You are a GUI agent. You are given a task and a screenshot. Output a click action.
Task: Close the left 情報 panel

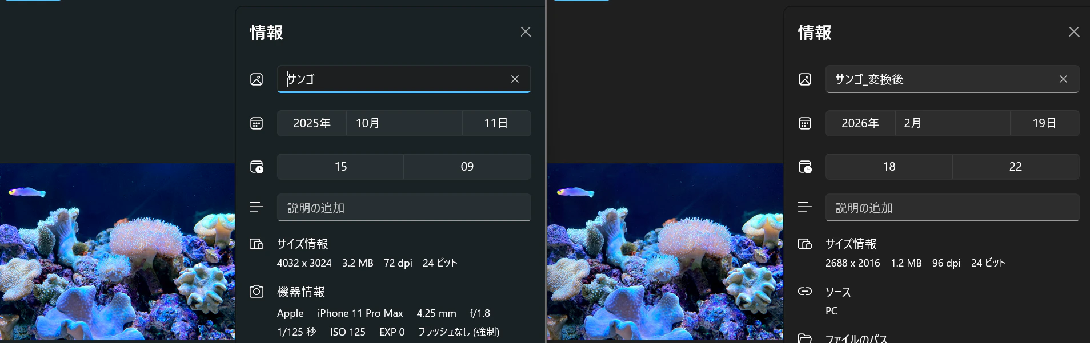coord(526,32)
